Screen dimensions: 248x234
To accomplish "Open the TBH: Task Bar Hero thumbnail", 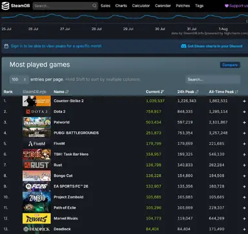I will pos(37,154).
